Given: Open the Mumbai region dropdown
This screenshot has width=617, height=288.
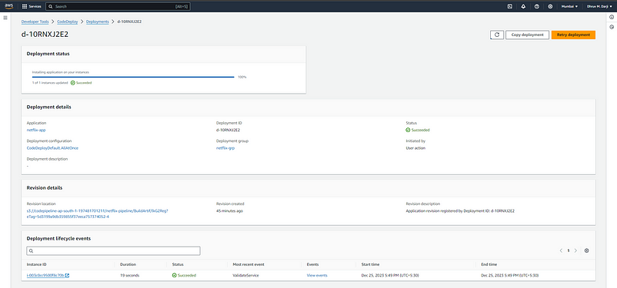Looking at the screenshot, I should point(569,7).
